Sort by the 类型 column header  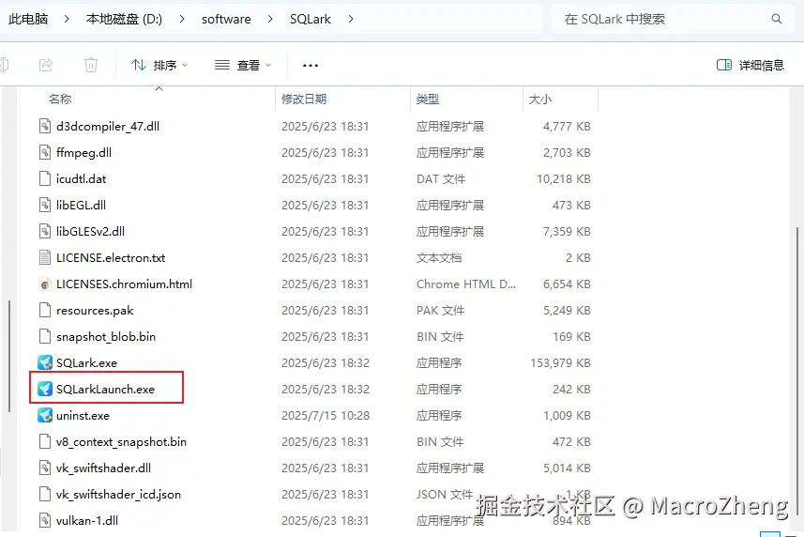pos(428,99)
